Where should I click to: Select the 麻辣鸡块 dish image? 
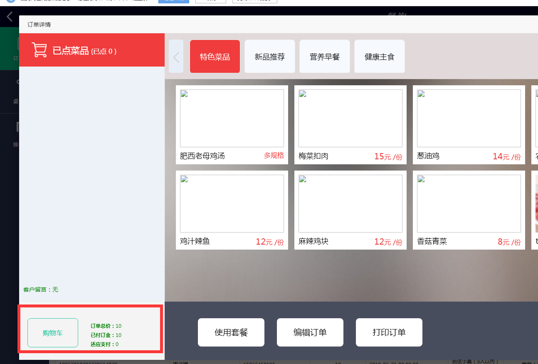(x=350, y=203)
